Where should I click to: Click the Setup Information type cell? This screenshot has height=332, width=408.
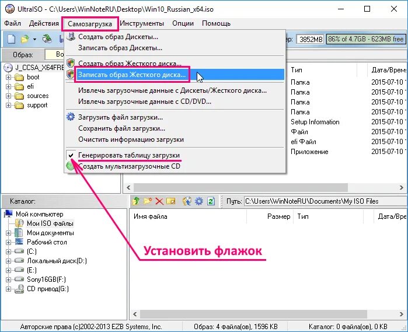pyautogui.click(x=315, y=122)
